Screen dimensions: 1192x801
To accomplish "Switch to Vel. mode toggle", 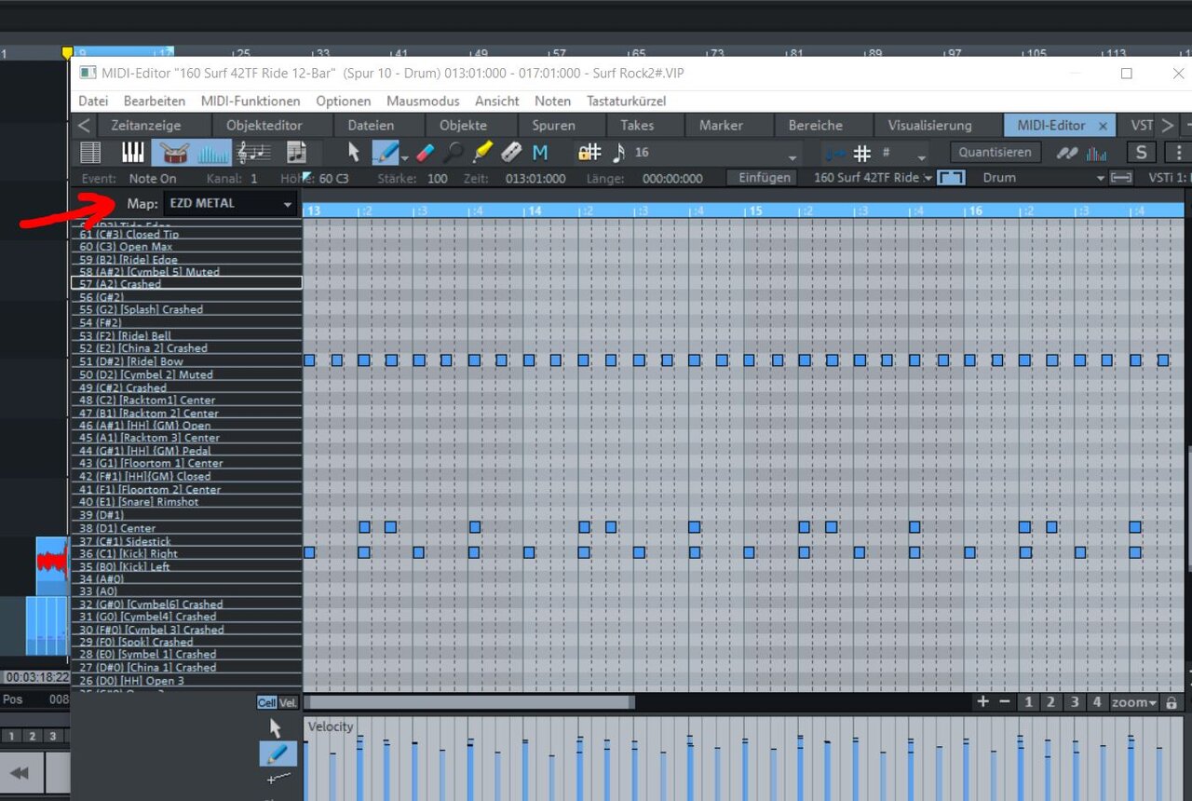I will [x=289, y=702].
